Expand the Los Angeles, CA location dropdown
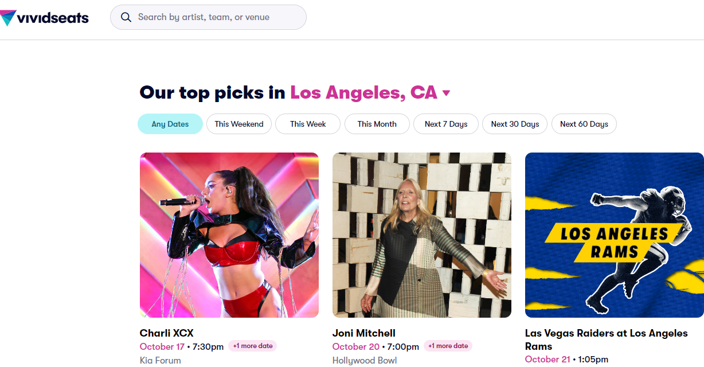Screen dimensions: 704x367 [x=363, y=92]
